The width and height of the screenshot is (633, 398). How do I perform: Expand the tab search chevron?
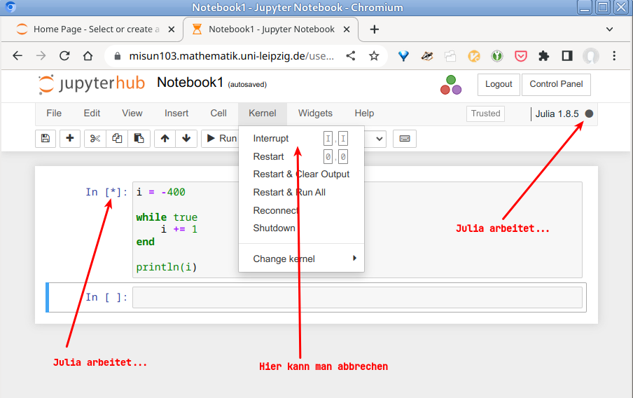click(x=610, y=29)
